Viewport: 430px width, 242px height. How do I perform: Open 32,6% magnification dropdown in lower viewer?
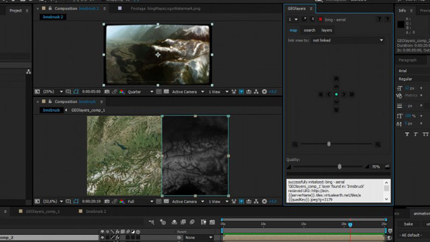coord(53,201)
